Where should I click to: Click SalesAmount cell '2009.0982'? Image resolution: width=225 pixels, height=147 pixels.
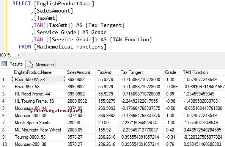click(x=80, y=101)
